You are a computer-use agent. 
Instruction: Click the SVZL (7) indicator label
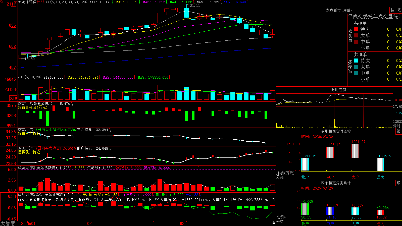click(x=25, y=130)
